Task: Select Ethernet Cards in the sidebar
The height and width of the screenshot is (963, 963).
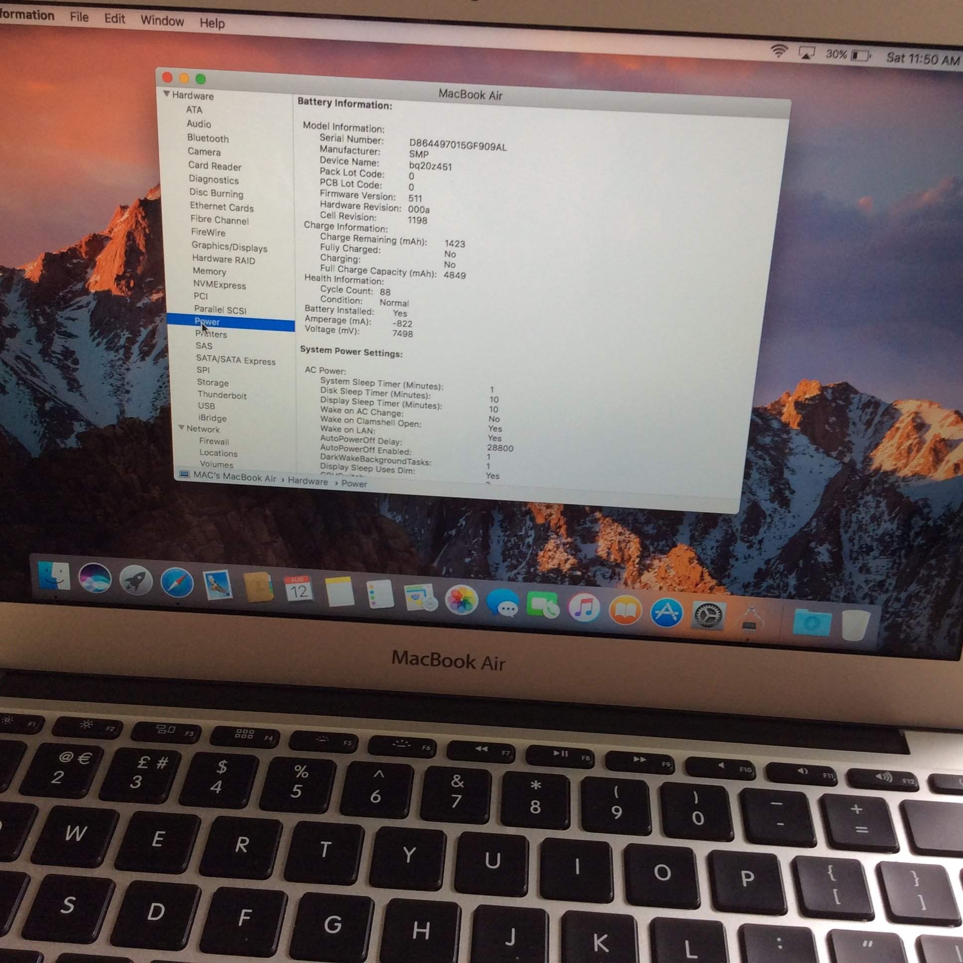Action: [x=222, y=206]
